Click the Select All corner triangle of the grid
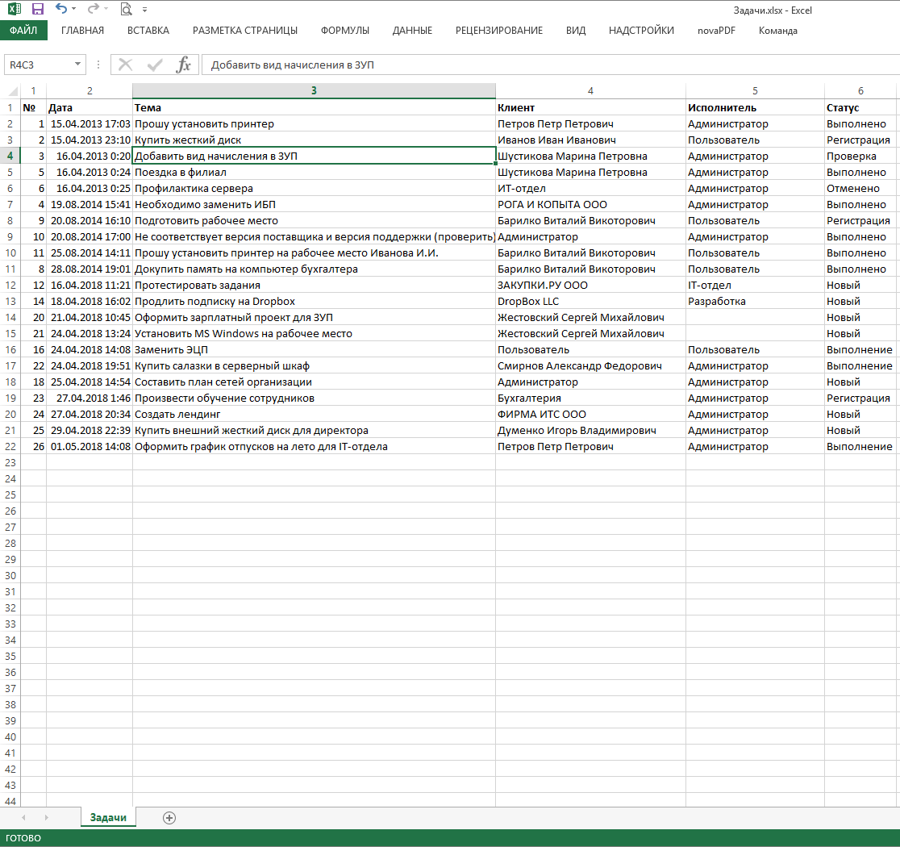 (x=13, y=90)
